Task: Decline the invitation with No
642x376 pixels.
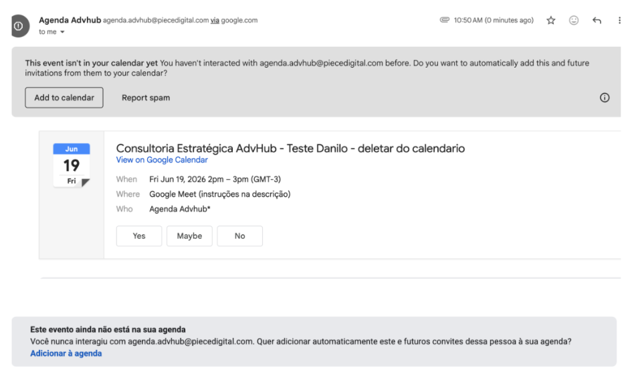Action: point(239,236)
